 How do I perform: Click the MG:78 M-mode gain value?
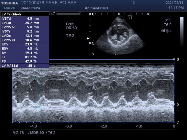pos(18,133)
